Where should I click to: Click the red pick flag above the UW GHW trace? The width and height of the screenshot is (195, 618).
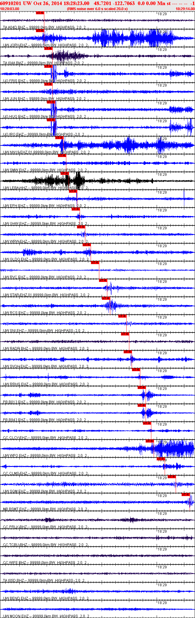76,209
